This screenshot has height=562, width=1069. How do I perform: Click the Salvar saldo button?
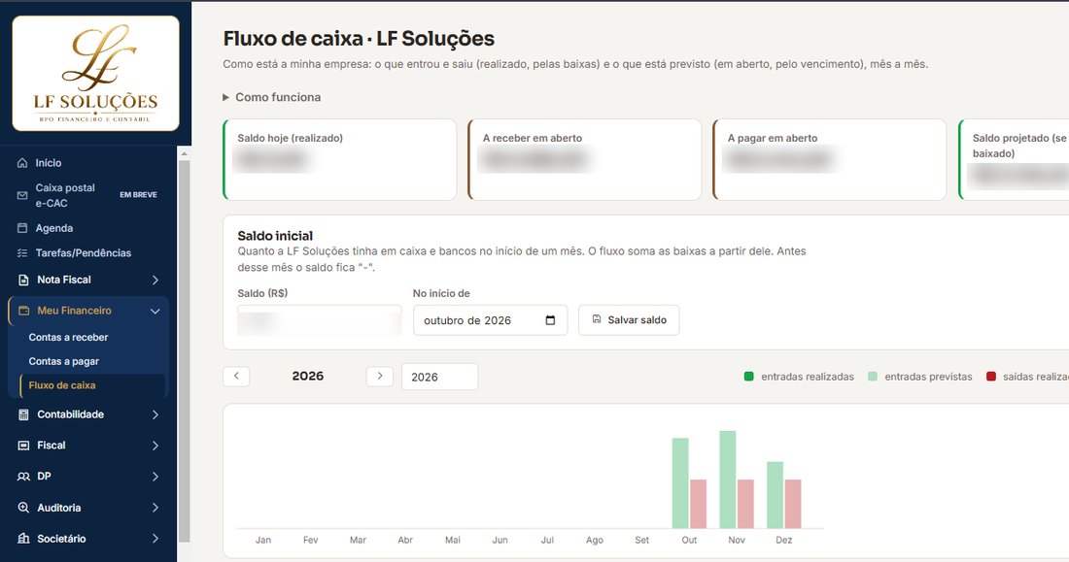pyautogui.click(x=629, y=320)
